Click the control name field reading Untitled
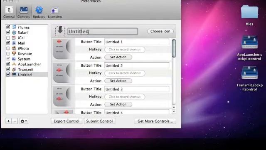The height and width of the screenshot is (150, 266). tap(103, 32)
